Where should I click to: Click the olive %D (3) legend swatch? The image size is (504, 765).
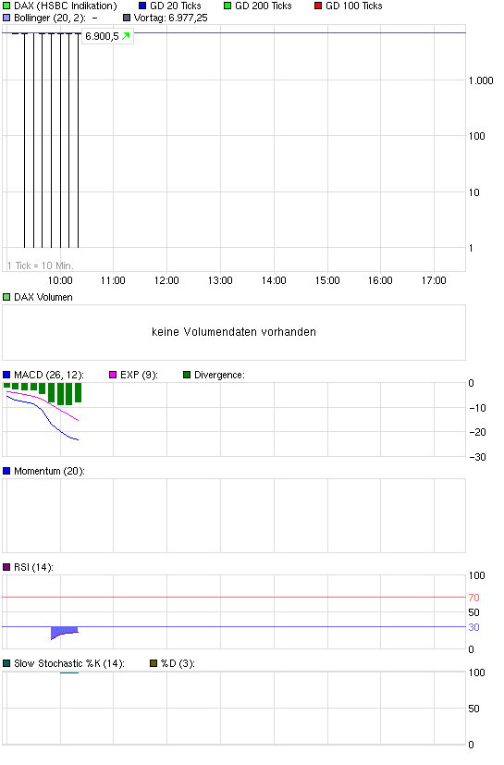pos(154,663)
